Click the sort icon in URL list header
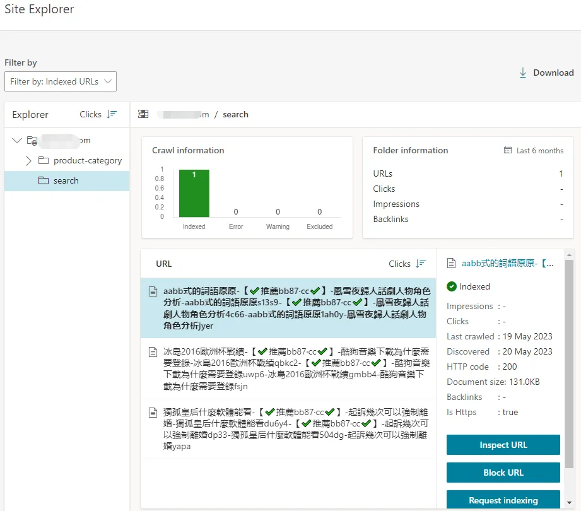Screen dimensions: 581x511 (421, 264)
